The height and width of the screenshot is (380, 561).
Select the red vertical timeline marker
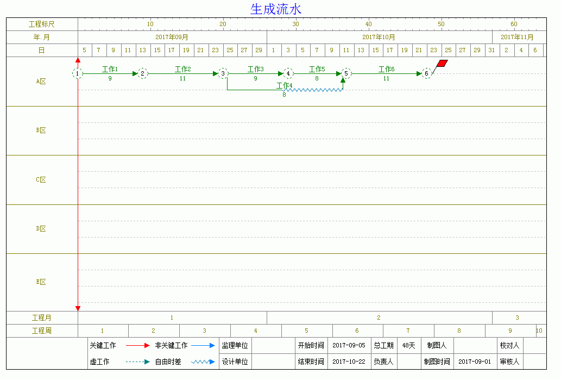[78, 184]
